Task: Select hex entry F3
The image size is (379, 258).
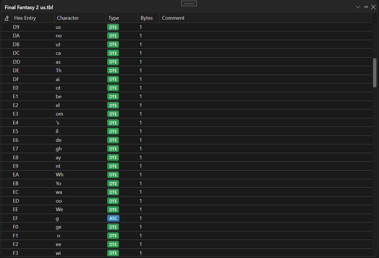Action: tap(15, 253)
